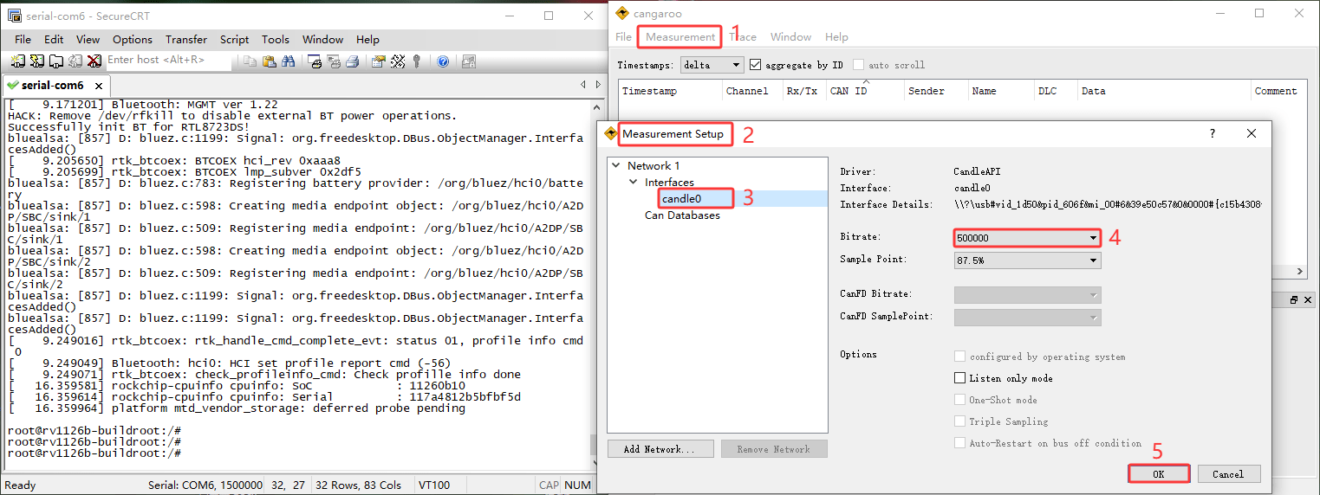Click OK in Measurement Setup
This screenshot has width=1320, height=495.
click(1159, 474)
